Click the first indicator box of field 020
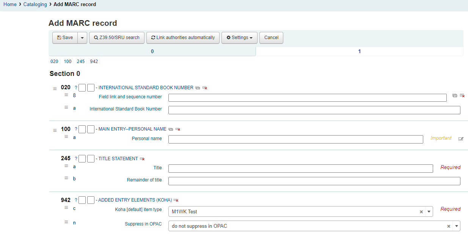 (x=82, y=88)
